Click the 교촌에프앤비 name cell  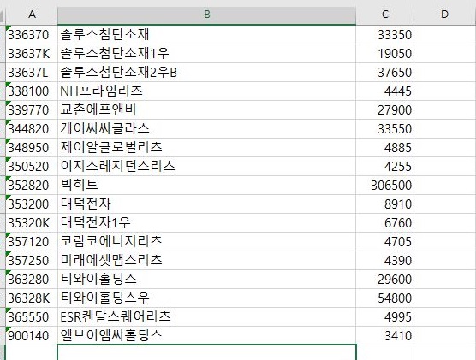click(206, 110)
